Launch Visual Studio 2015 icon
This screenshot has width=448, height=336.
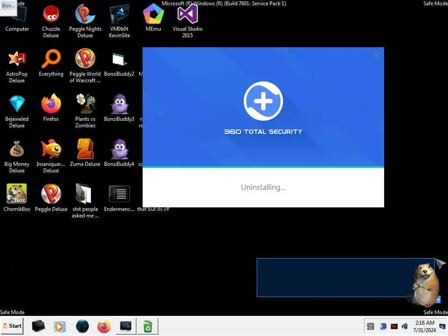[x=188, y=22]
